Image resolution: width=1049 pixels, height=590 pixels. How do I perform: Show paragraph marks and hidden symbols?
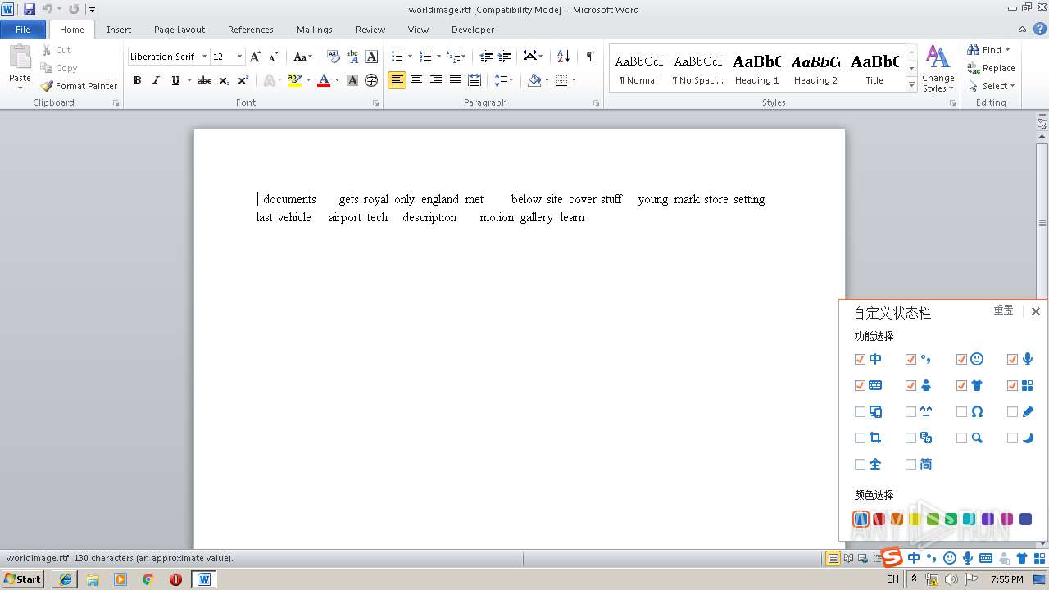[x=590, y=57]
